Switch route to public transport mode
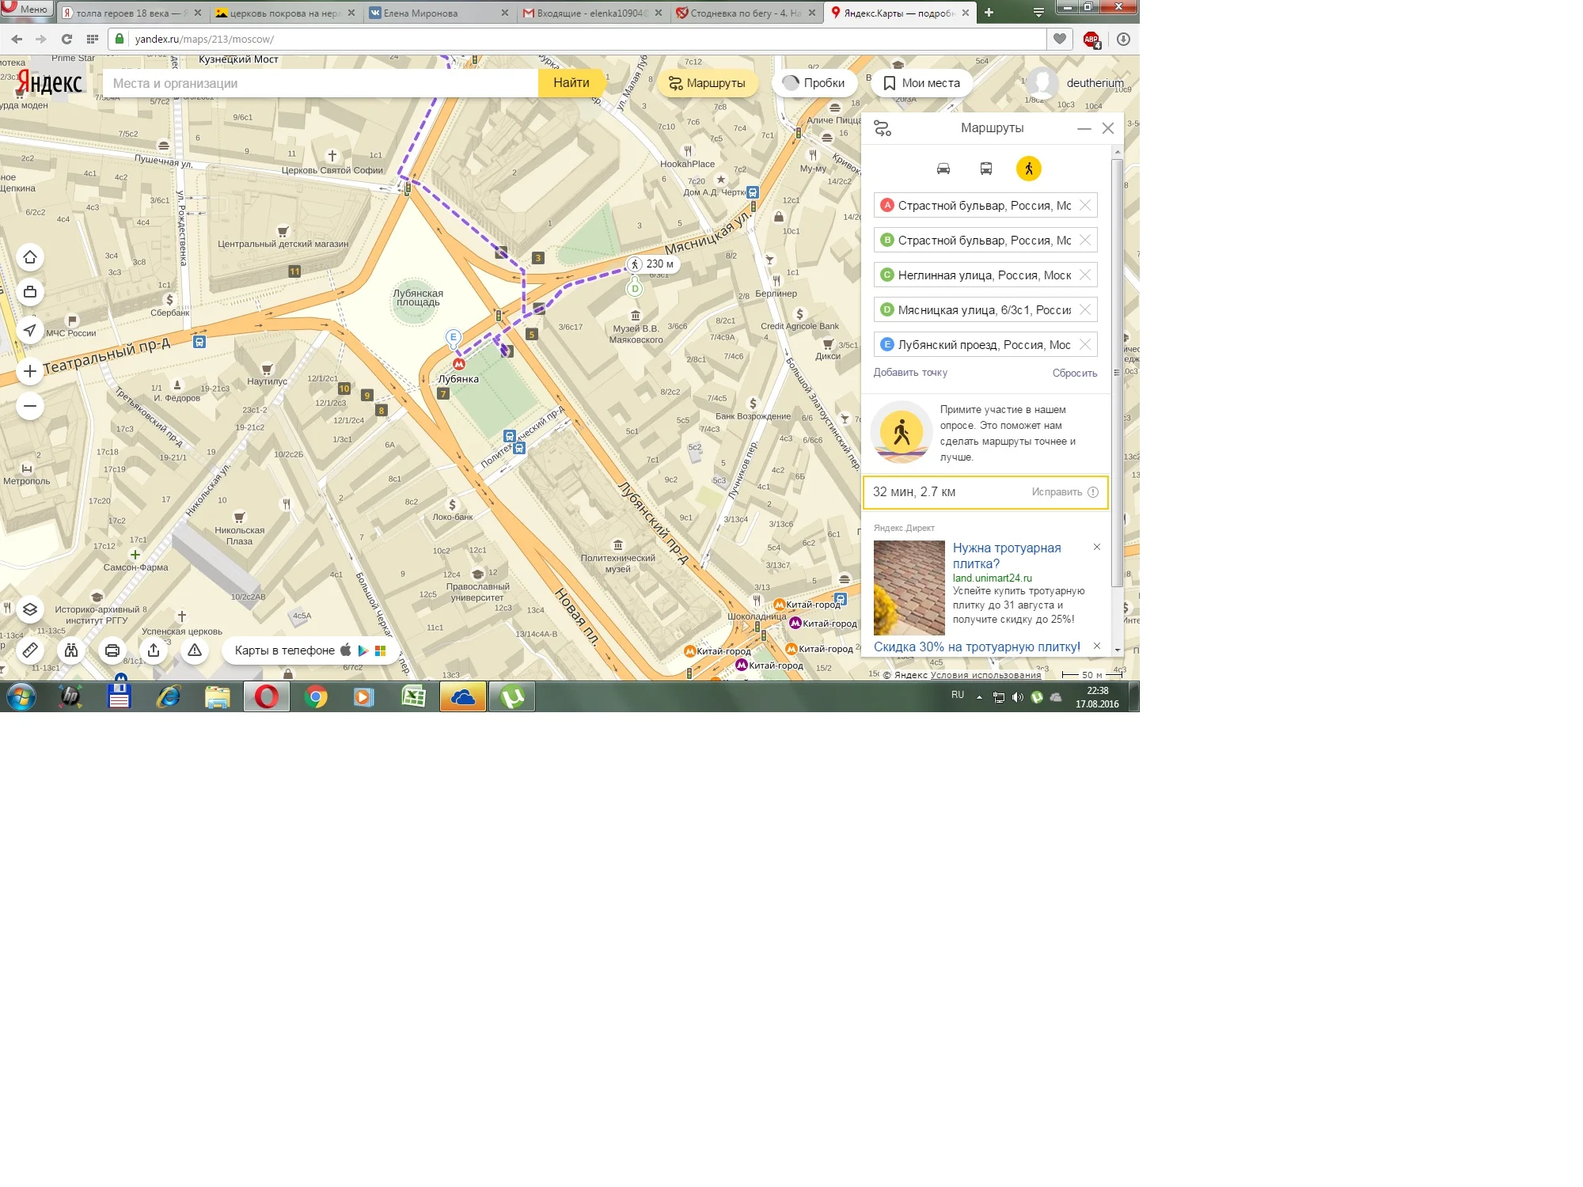Viewport: 1583px width, 1187px height. [x=985, y=168]
